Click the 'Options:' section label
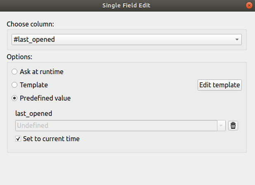Image resolution: width=255 pixels, height=185 pixels. (x=19, y=56)
